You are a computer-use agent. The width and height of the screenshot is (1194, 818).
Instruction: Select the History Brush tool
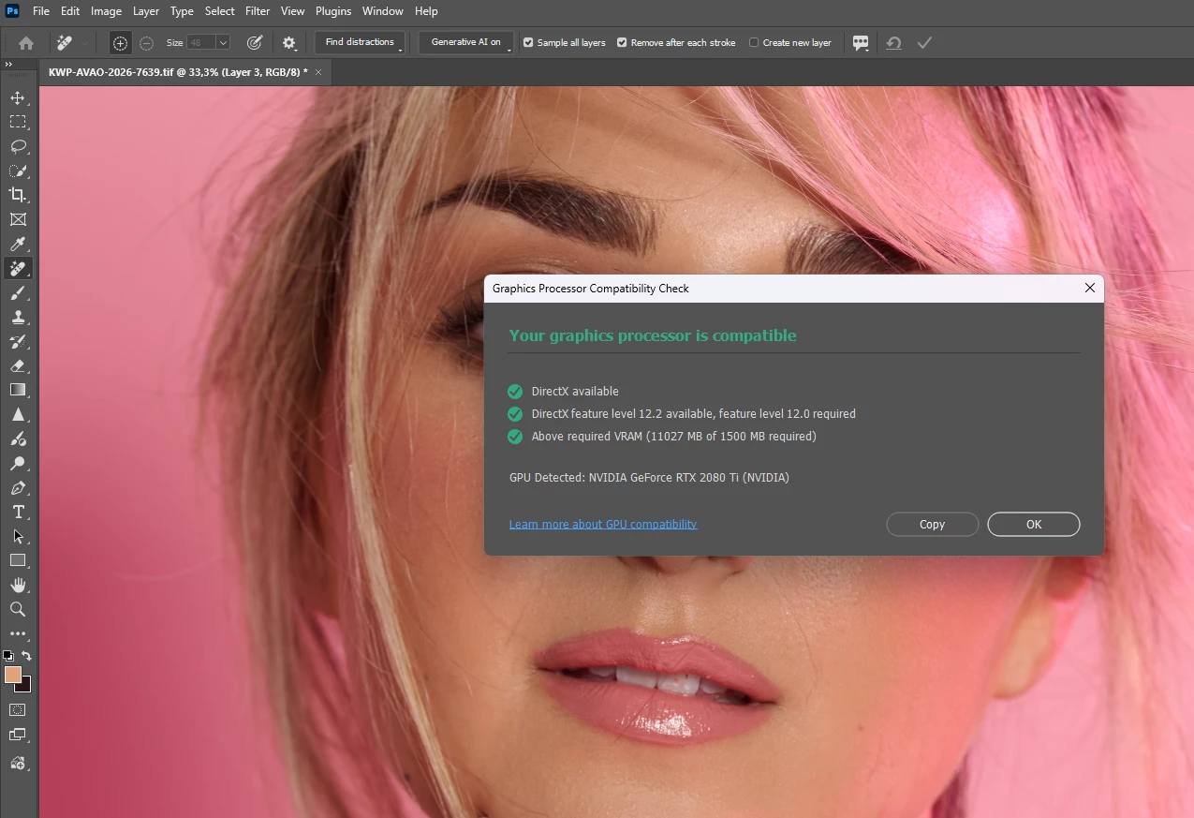[x=18, y=342]
